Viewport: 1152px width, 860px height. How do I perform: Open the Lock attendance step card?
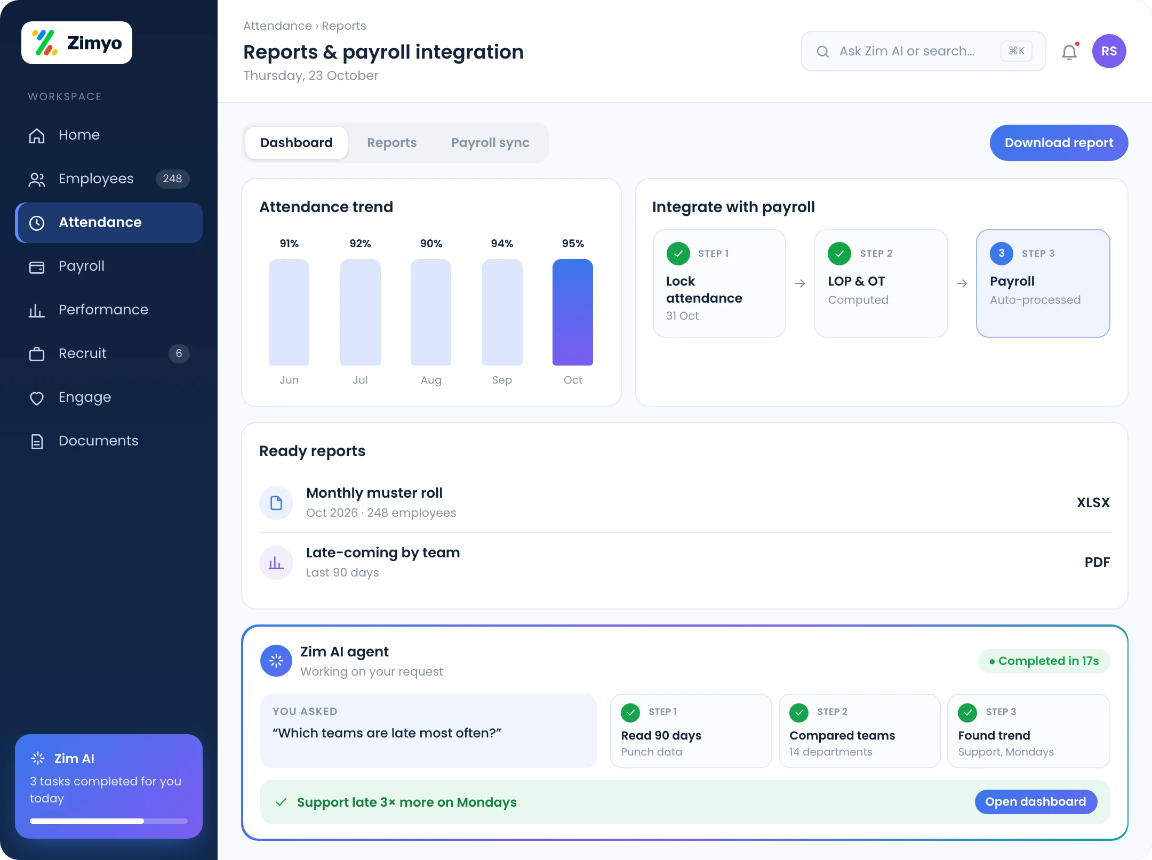[719, 283]
